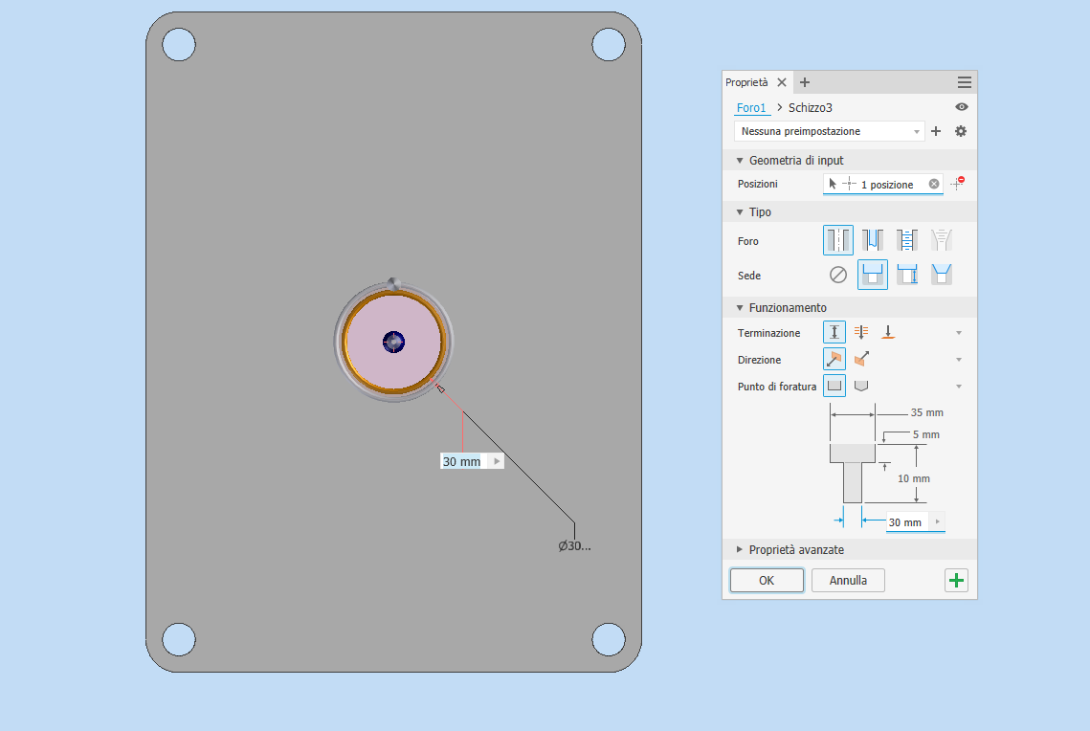
Task: Switch to Proprietà tab
Action: point(746,82)
